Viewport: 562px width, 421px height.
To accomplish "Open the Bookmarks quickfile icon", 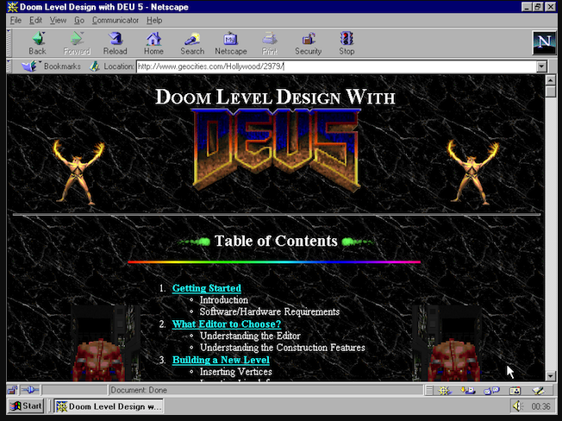I will point(29,66).
